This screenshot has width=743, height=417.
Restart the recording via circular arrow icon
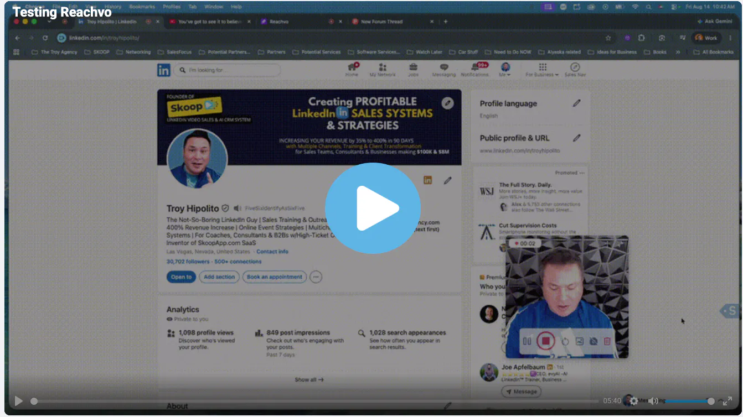565,341
